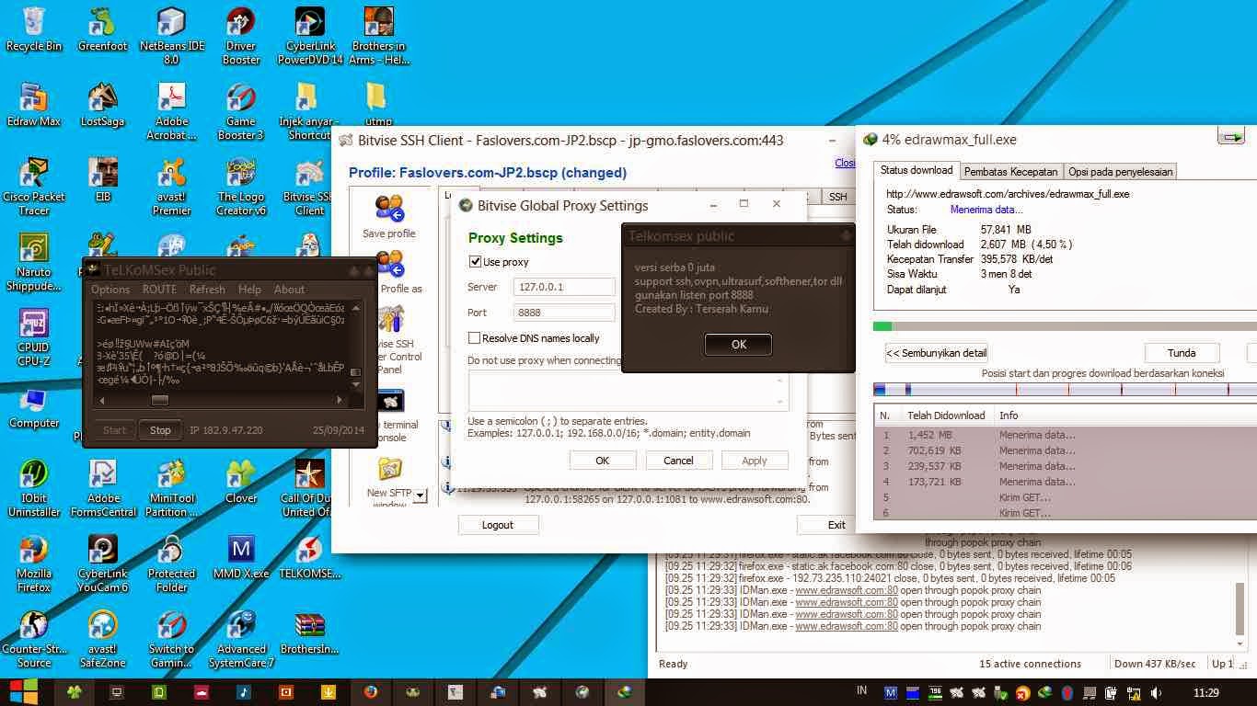Click the IN language indicator in taskbar
Screen dimensions: 1257x706
point(861,690)
